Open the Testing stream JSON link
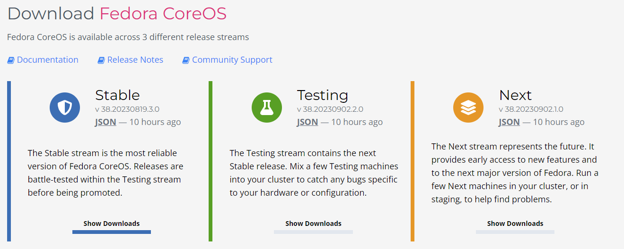The width and height of the screenshot is (624, 249). (308, 122)
